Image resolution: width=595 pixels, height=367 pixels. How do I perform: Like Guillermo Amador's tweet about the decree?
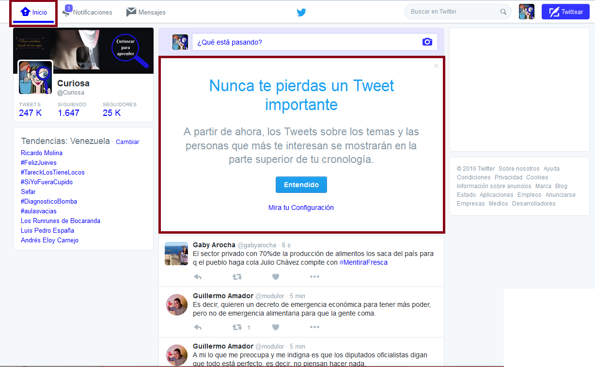(x=275, y=327)
